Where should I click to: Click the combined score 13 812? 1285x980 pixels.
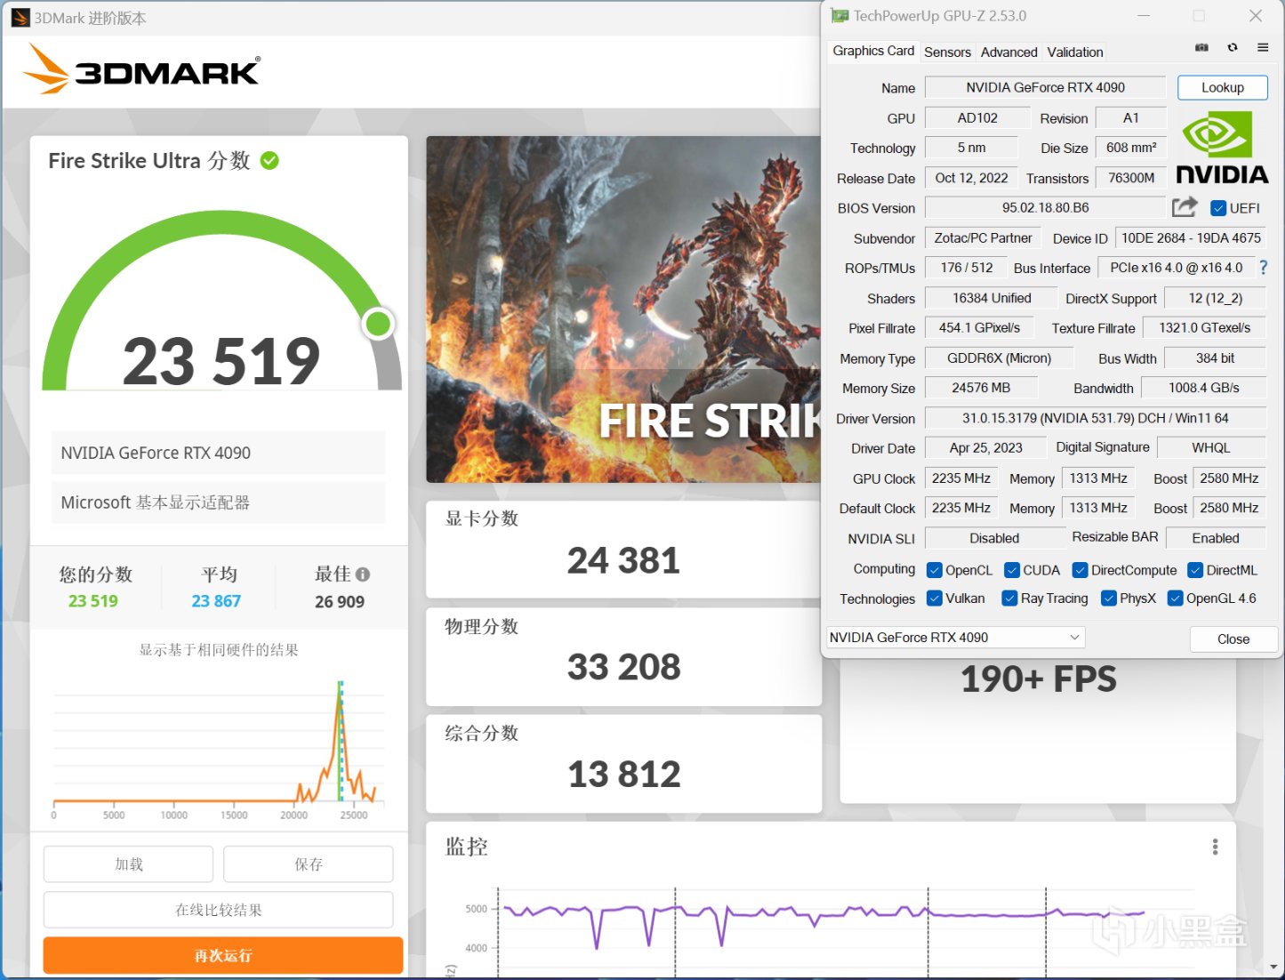coord(623,775)
